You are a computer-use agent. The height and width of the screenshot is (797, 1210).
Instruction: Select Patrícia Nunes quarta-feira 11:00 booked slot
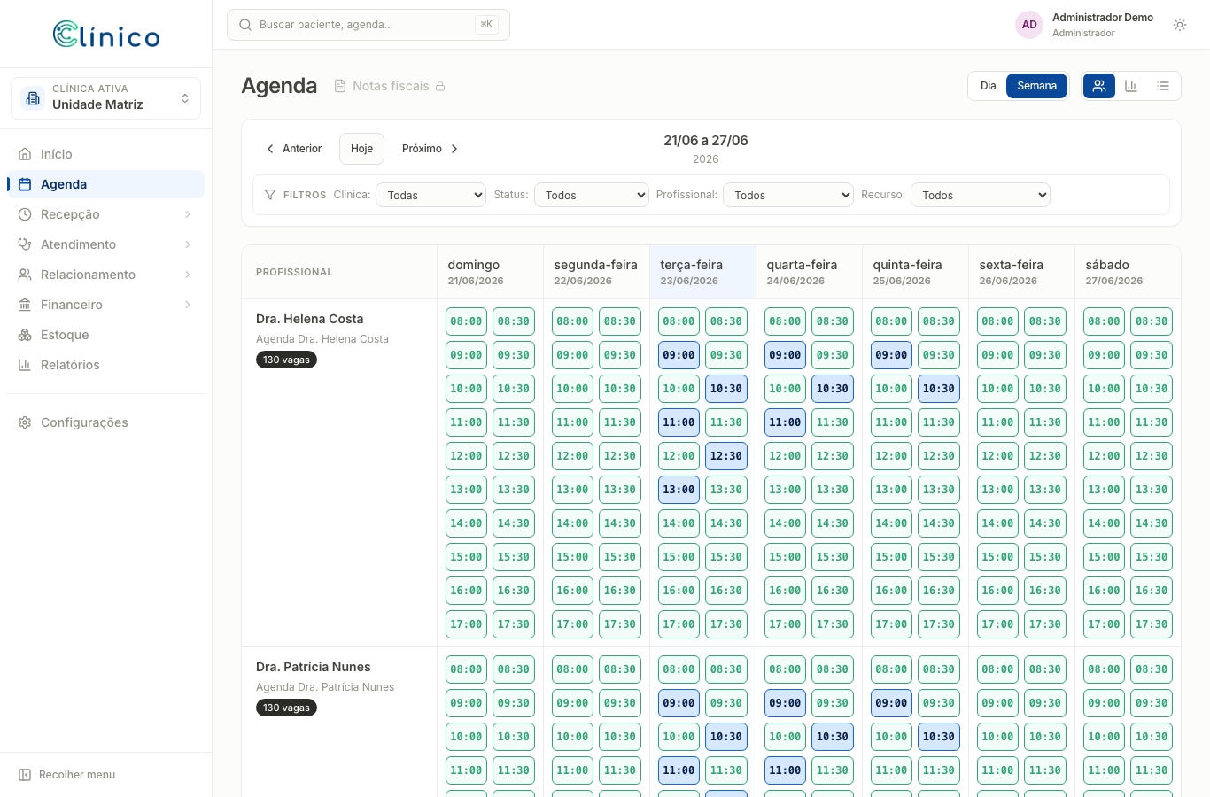tap(786, 770)
